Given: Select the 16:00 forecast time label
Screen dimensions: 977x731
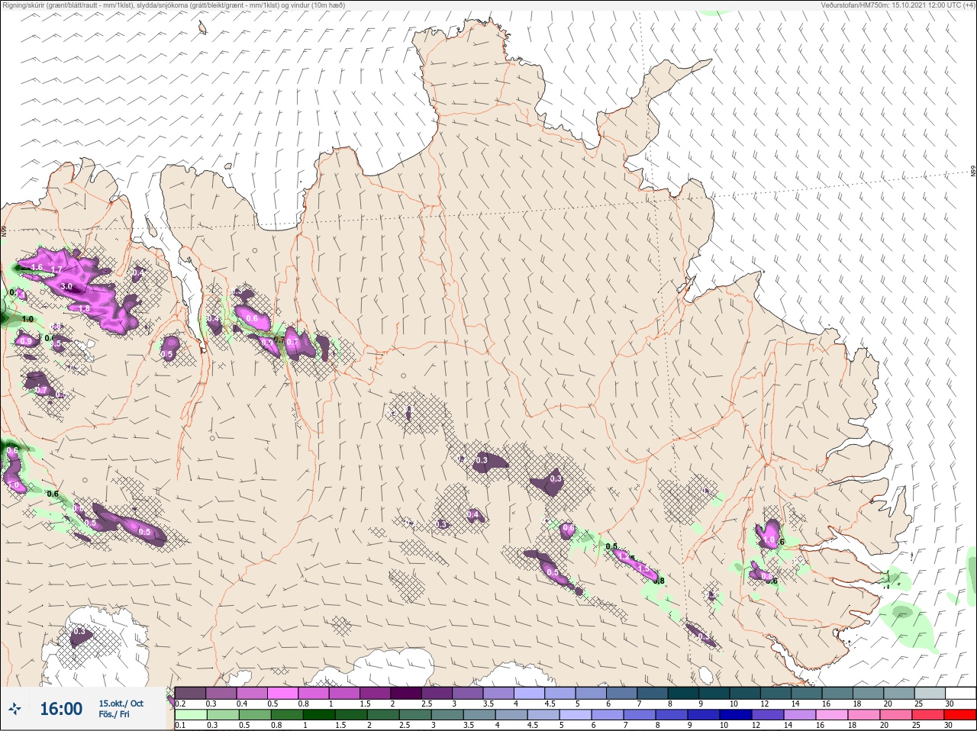Looking at the screenshot, I should point(61,709).
